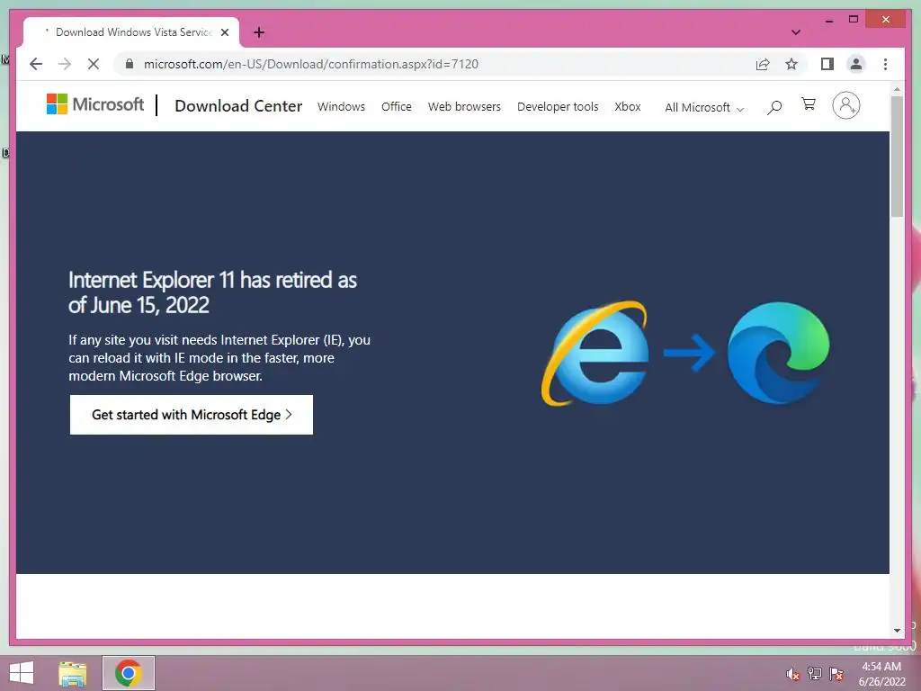The height and width of the screenshot is (691, 921).
Task: Click the Internet Explorer 11 retired heading
Action: click(212, 292)
